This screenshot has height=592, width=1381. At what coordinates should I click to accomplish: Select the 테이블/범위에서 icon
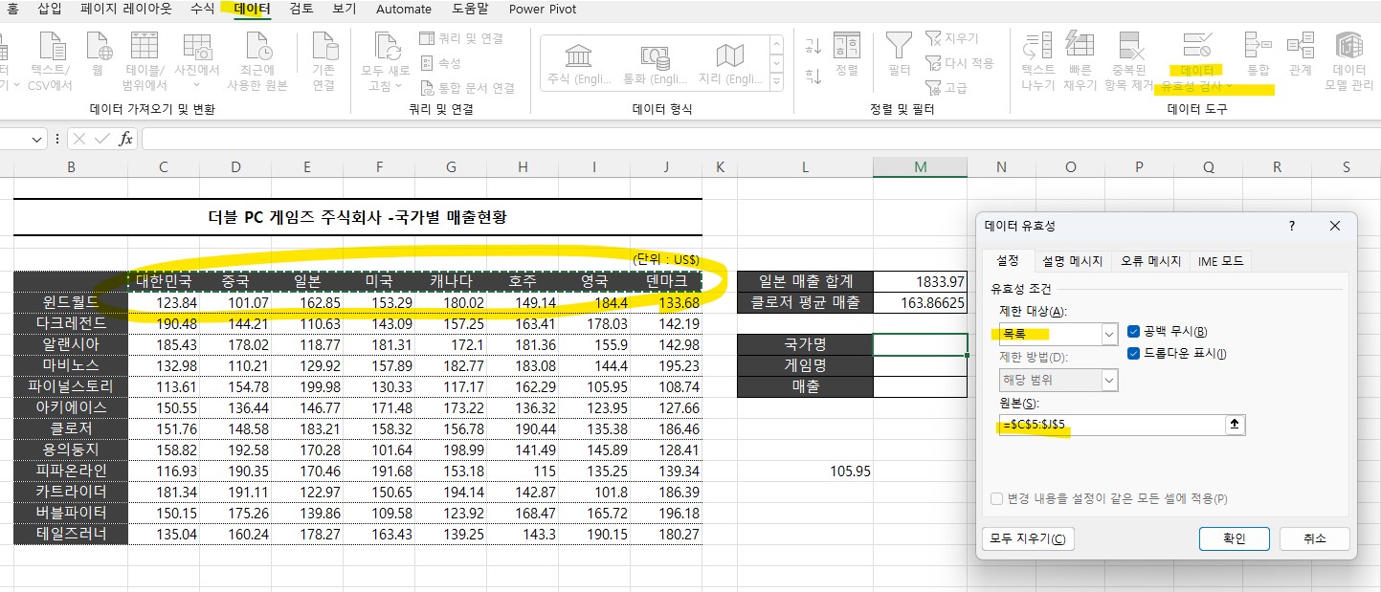pyautogui.click(x=145, y=47)
